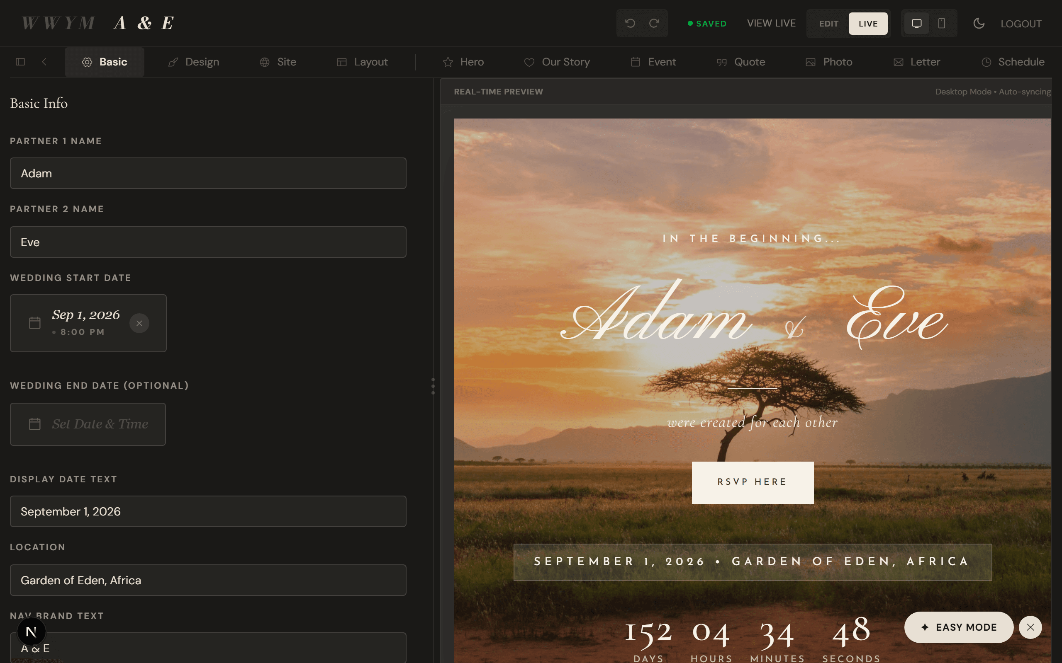1062x663 pixels.
Task: Click the paintbrush icon on the Design tab
Action: pyautogui.click(x=173, y=62)
